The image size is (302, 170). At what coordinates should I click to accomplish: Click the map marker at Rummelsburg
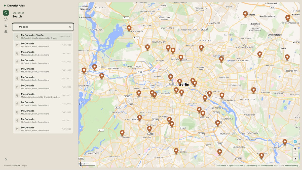[x=222, y=95]
